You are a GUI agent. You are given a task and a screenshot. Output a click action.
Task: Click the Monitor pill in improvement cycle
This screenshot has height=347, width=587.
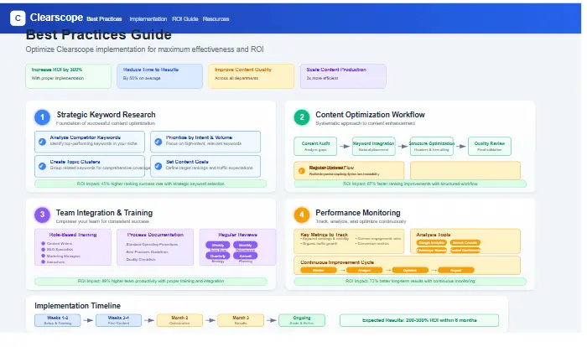pyautogui.click(x=318, y=270)
